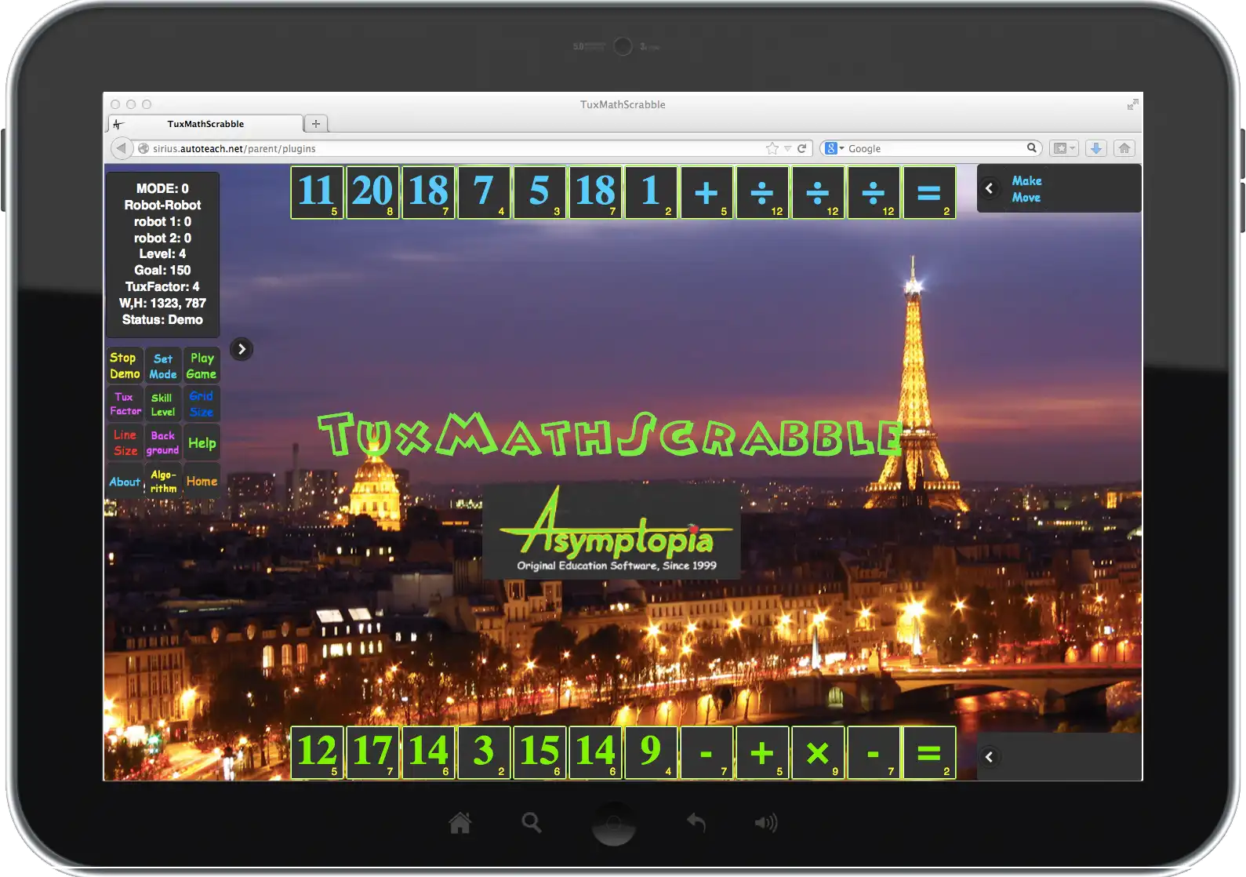The height and width of the screenshot is (877, 1246).
Task: Change the Background option
Action: (x=163, y=442)
